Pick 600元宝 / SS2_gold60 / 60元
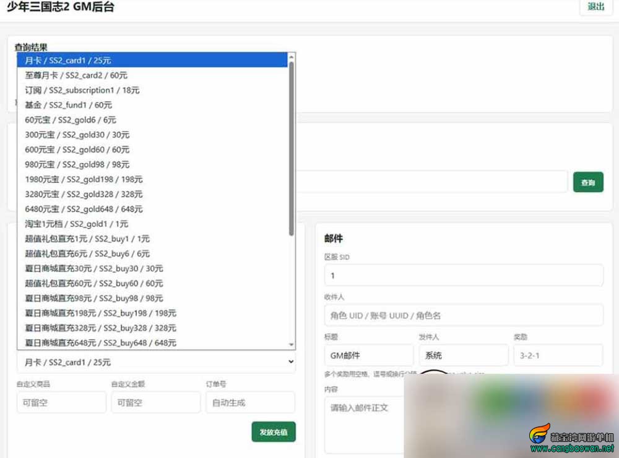The width and height of the screenshot is (619, 458). 152,150
